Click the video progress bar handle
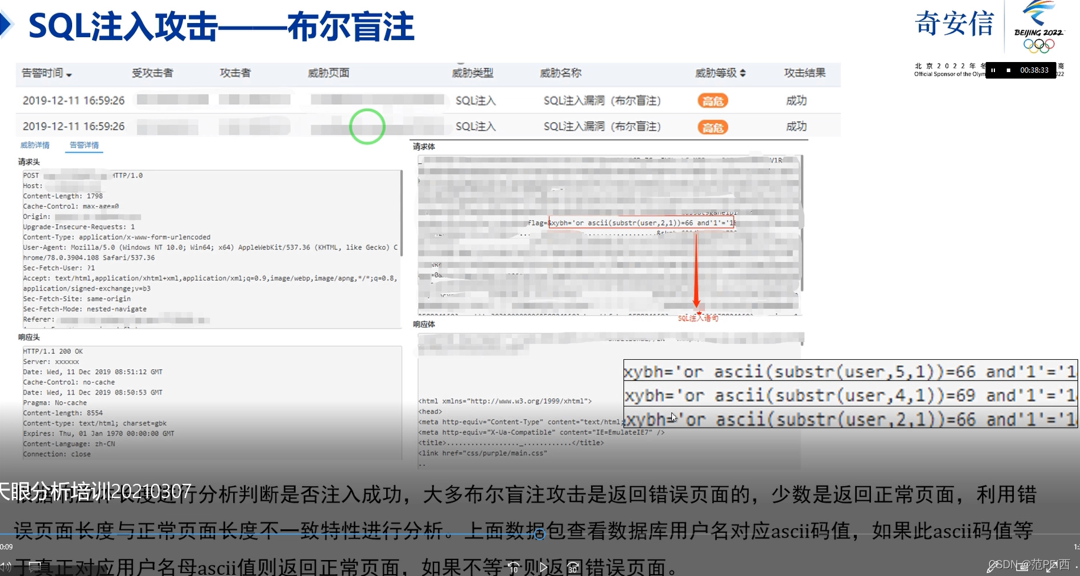This screenshot has width=1080, height=576. [540, 534]
